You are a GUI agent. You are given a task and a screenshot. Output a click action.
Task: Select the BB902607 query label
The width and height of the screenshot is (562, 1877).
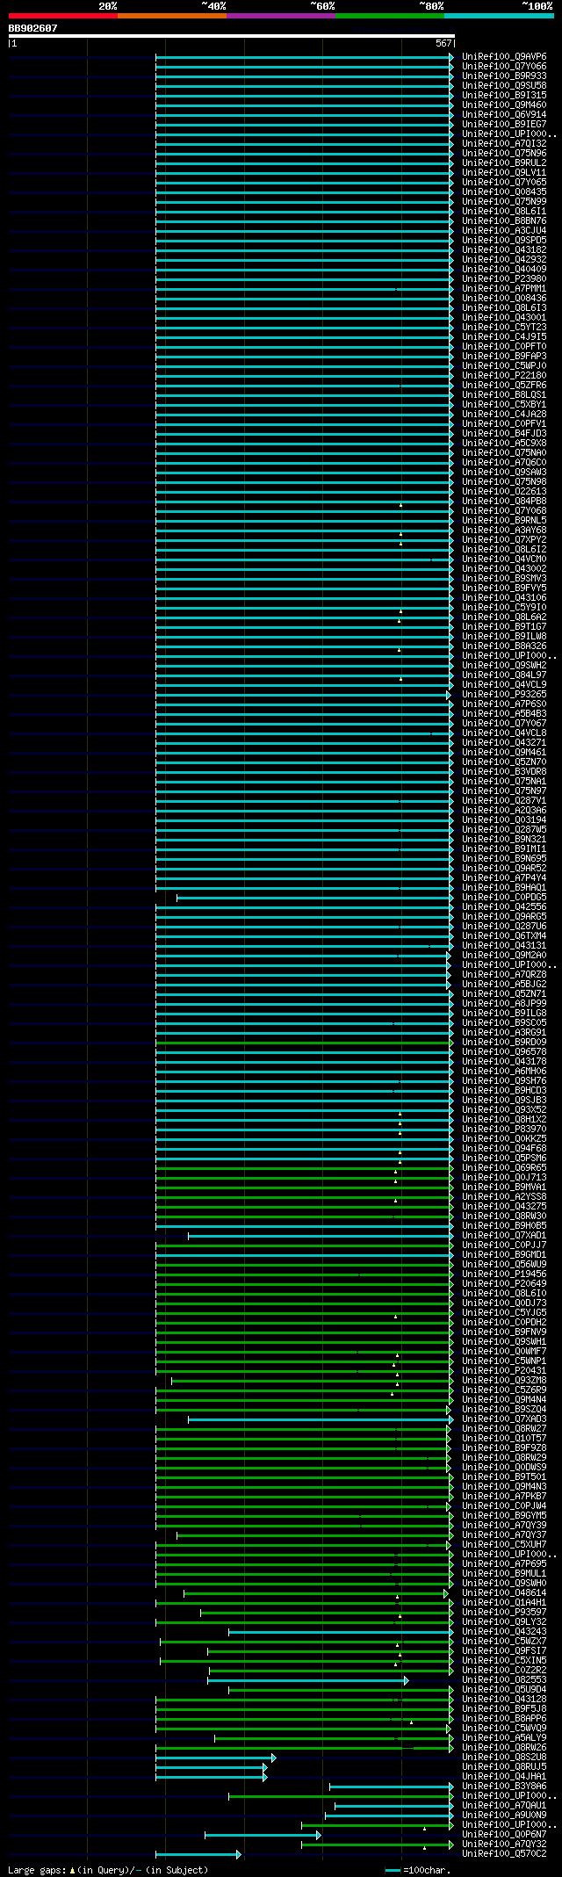(33, 28)
